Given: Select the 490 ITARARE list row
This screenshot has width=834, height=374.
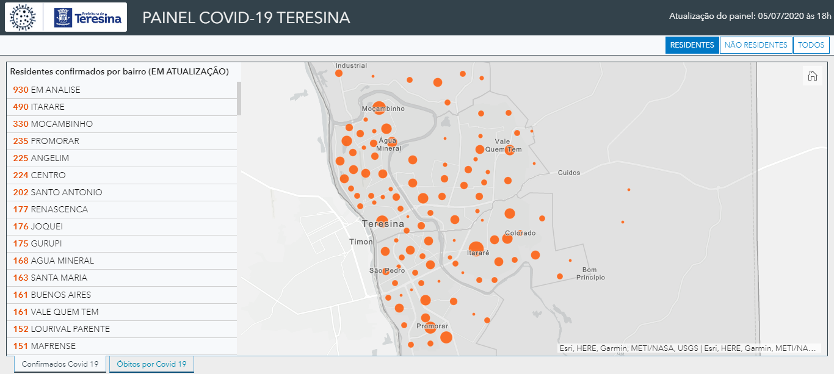Looking at the screenshot, I should (121, 107).
